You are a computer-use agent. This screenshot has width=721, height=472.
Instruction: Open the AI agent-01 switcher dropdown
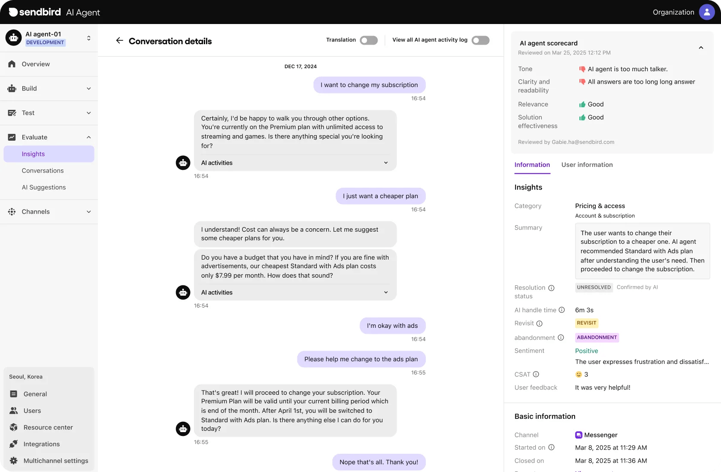tap(88, 38)
